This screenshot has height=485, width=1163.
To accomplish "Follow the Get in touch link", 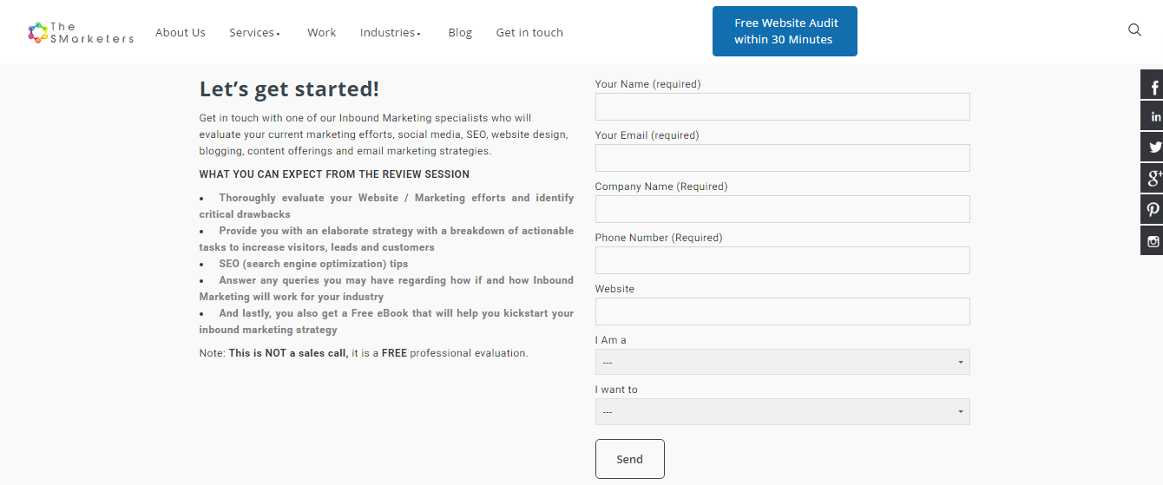I will (529, 33).
